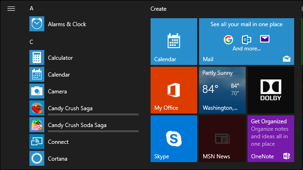303x170 pixels.
Task: Click the Candy Crush Soda Saga icon
Action: (x=37, y=125)
